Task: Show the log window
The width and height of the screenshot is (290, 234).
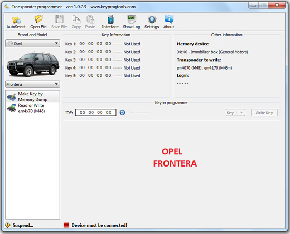Action: [131, 22]
